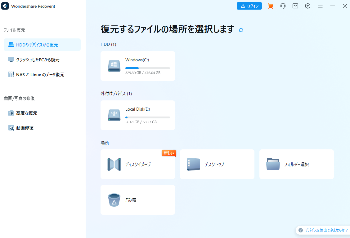Select the ごみ箱 recycle bin icon
Image resolution: width=350 pixels, height=238 pixels.
[x=114, y=200]
